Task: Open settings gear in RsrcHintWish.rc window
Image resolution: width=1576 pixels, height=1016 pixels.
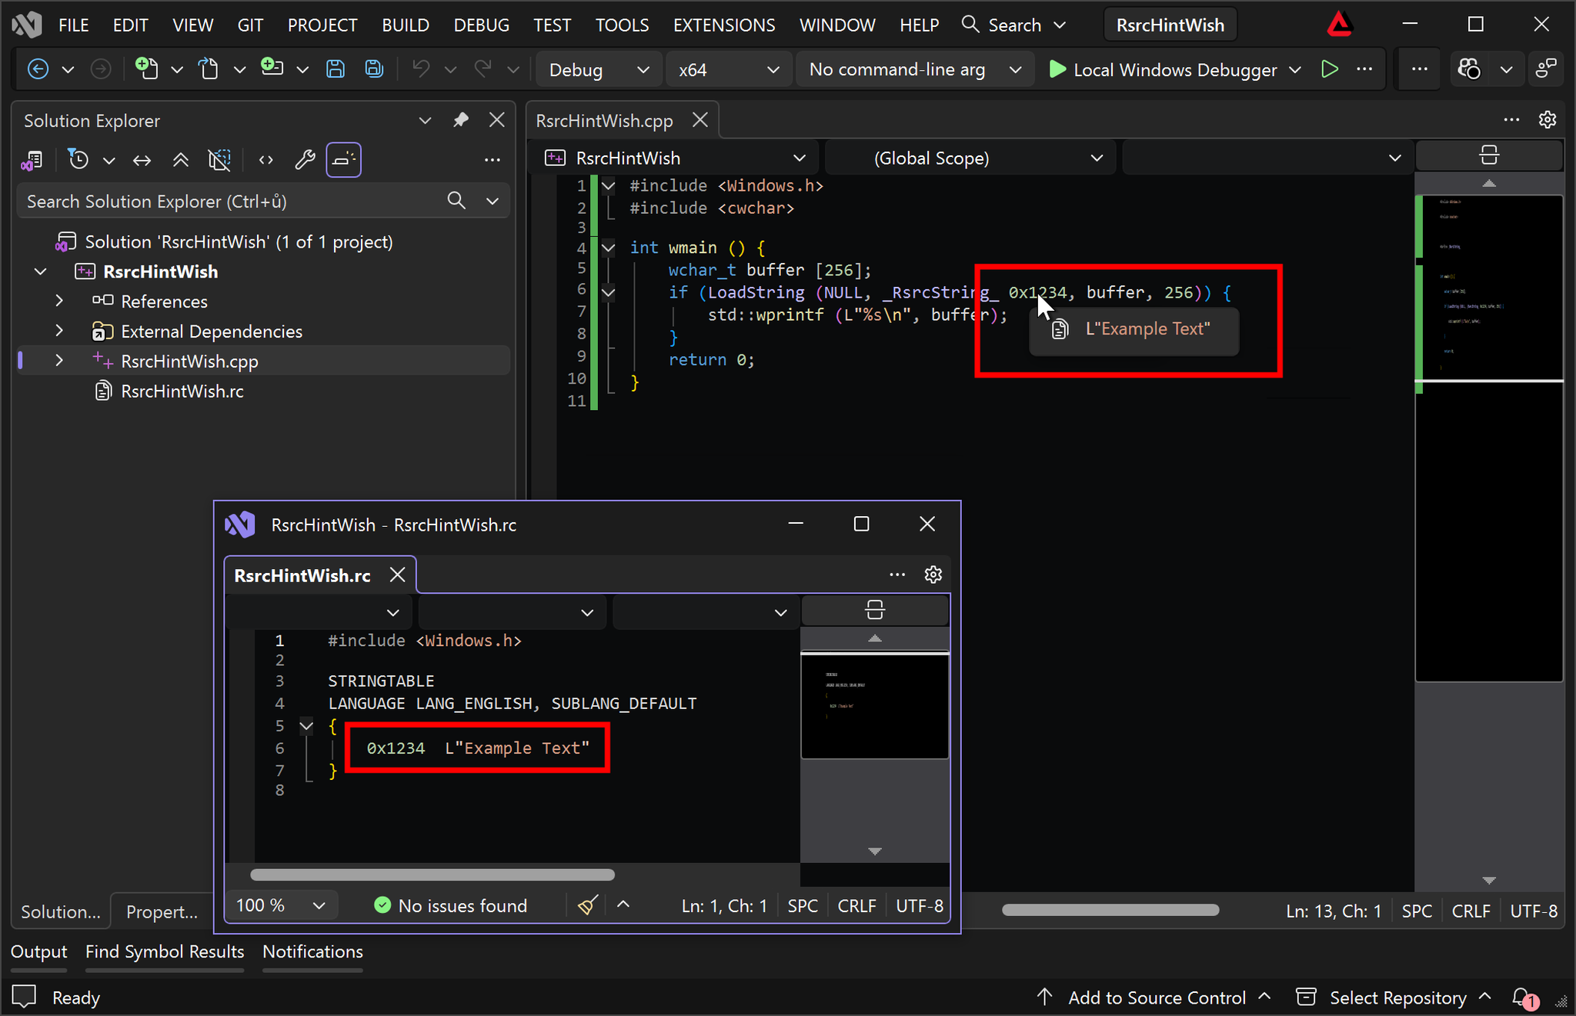Action: [933, 575]
